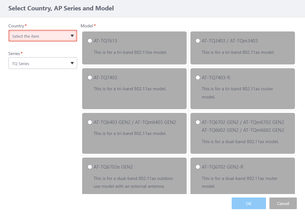
Task: Click the Series dropdown arrow
Action: pyautogui.click(x=72, y=63)
